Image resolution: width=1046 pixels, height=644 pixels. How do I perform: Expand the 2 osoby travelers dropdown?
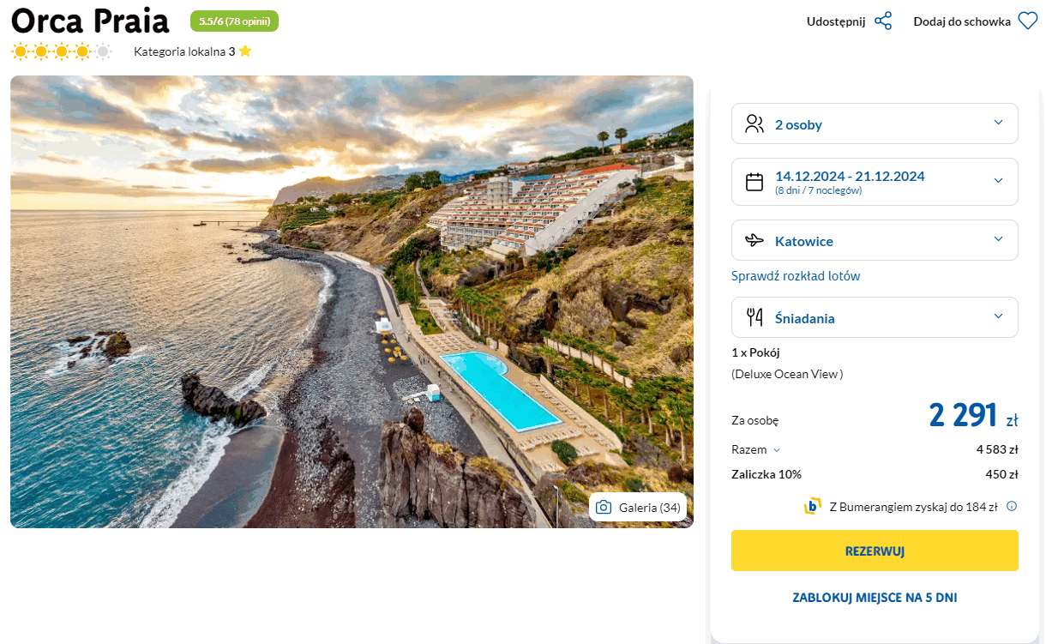998,123
